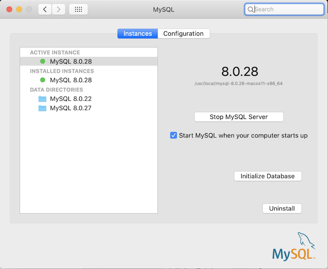Select installed instance MySQL 8.0.28
The image size is (328, 269).
89,80
